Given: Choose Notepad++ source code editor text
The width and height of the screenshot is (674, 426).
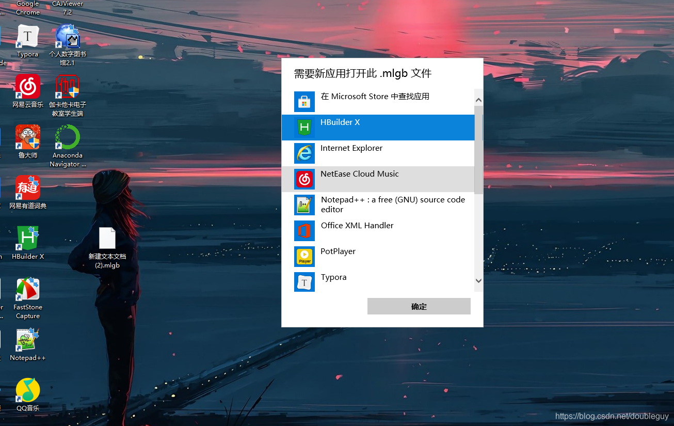Looking at the screenshot, I should (x=393, y=204).
